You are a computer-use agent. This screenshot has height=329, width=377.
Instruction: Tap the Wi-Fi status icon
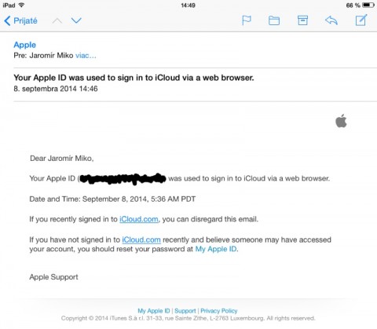[x=21, y=5]
